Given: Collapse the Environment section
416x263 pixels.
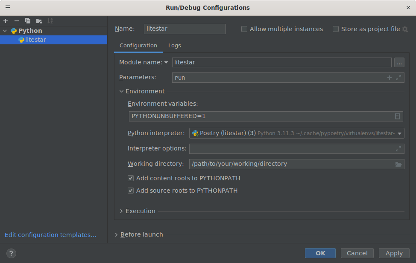Looking at the screenshot, I should click(x=121, y=91).
